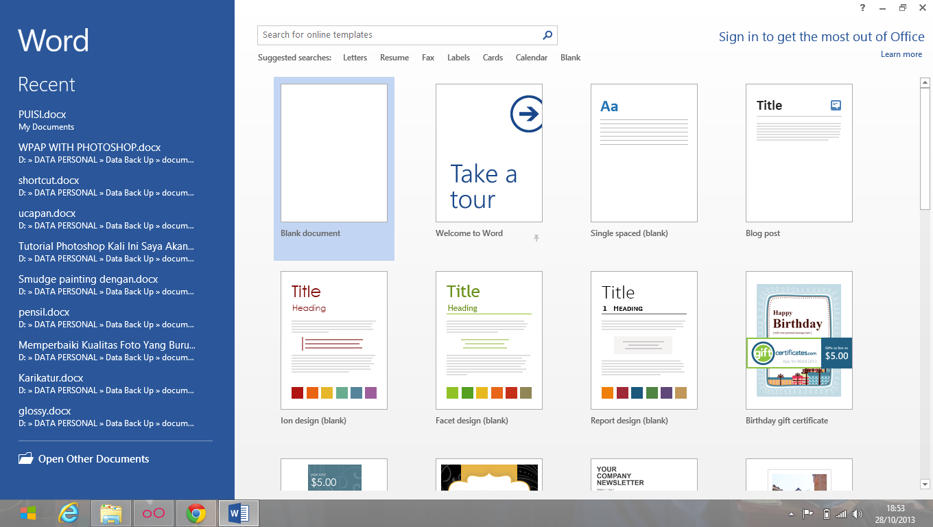
Task: Click the battery tray icon
Action: pos(827,514)
